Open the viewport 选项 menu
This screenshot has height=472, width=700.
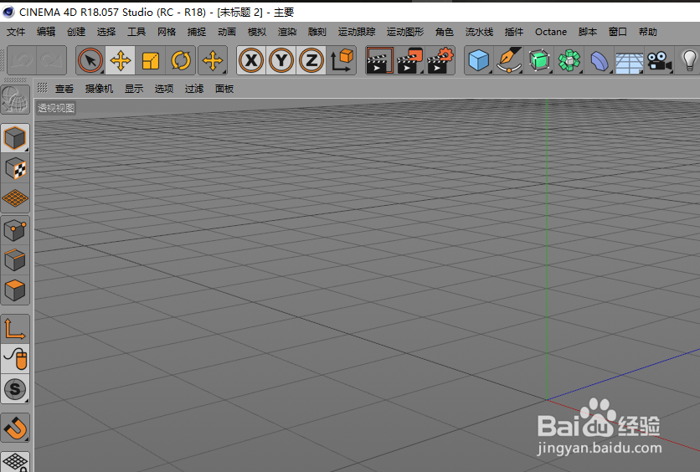(x=164, y=89)
